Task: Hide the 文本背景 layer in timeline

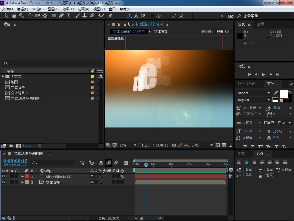Action: [x=3, y=182]
